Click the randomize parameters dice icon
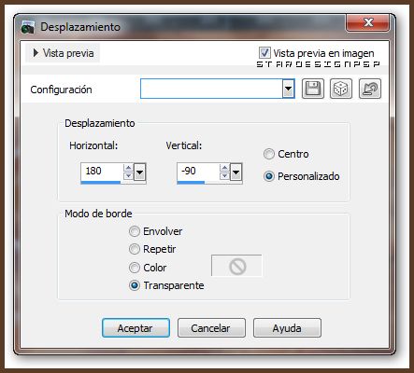414x373 pixels. 341,89
